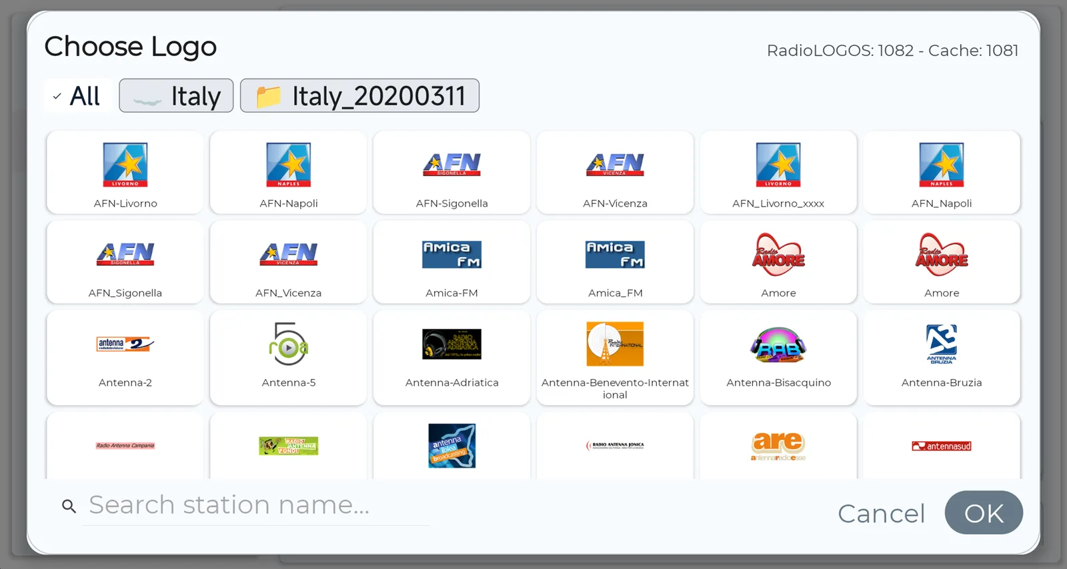Pick the Antenna Iblea broadcasting logo
Image resolution: width=1067 pixels, height=569 pixels.
click(x=451, y=445)
